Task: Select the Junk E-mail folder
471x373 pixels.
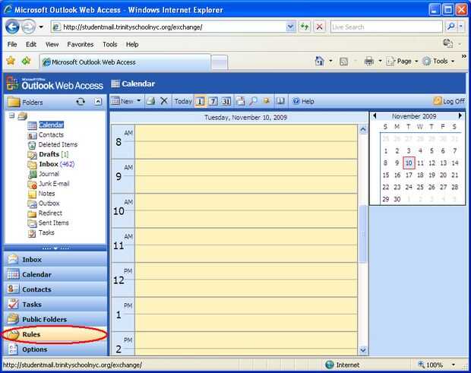Action: click(x=54, y=184)
